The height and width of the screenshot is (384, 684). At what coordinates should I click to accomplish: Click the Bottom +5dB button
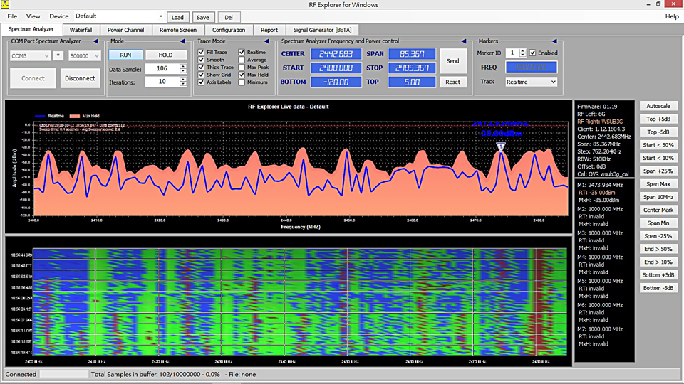tap(658, 275)
